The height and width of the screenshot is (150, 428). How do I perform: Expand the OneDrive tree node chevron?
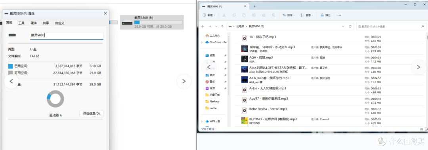(202, 42)
